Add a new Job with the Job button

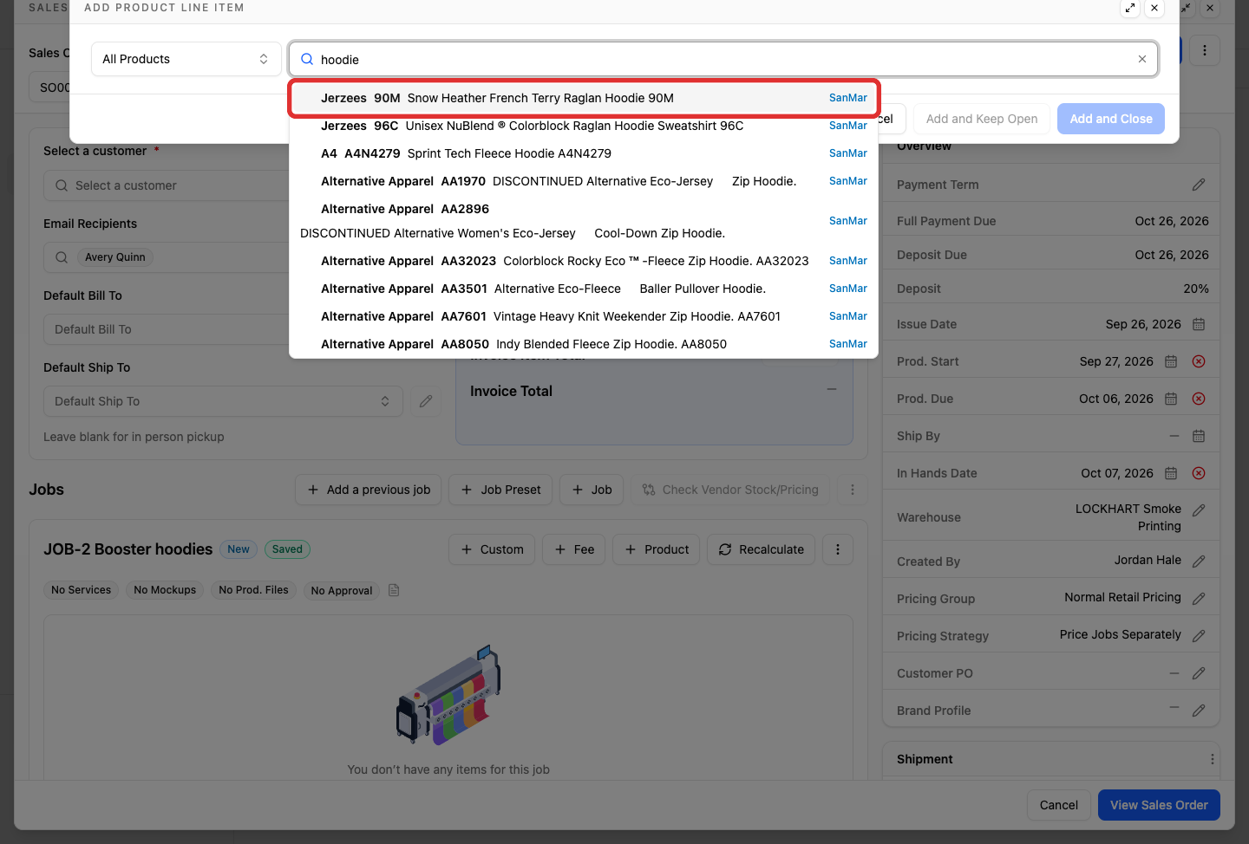click(592, 490)
